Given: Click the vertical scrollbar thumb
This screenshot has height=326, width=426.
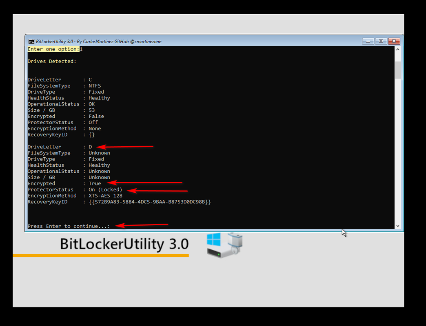Looking at the screenshot, I should click(398, 70).
